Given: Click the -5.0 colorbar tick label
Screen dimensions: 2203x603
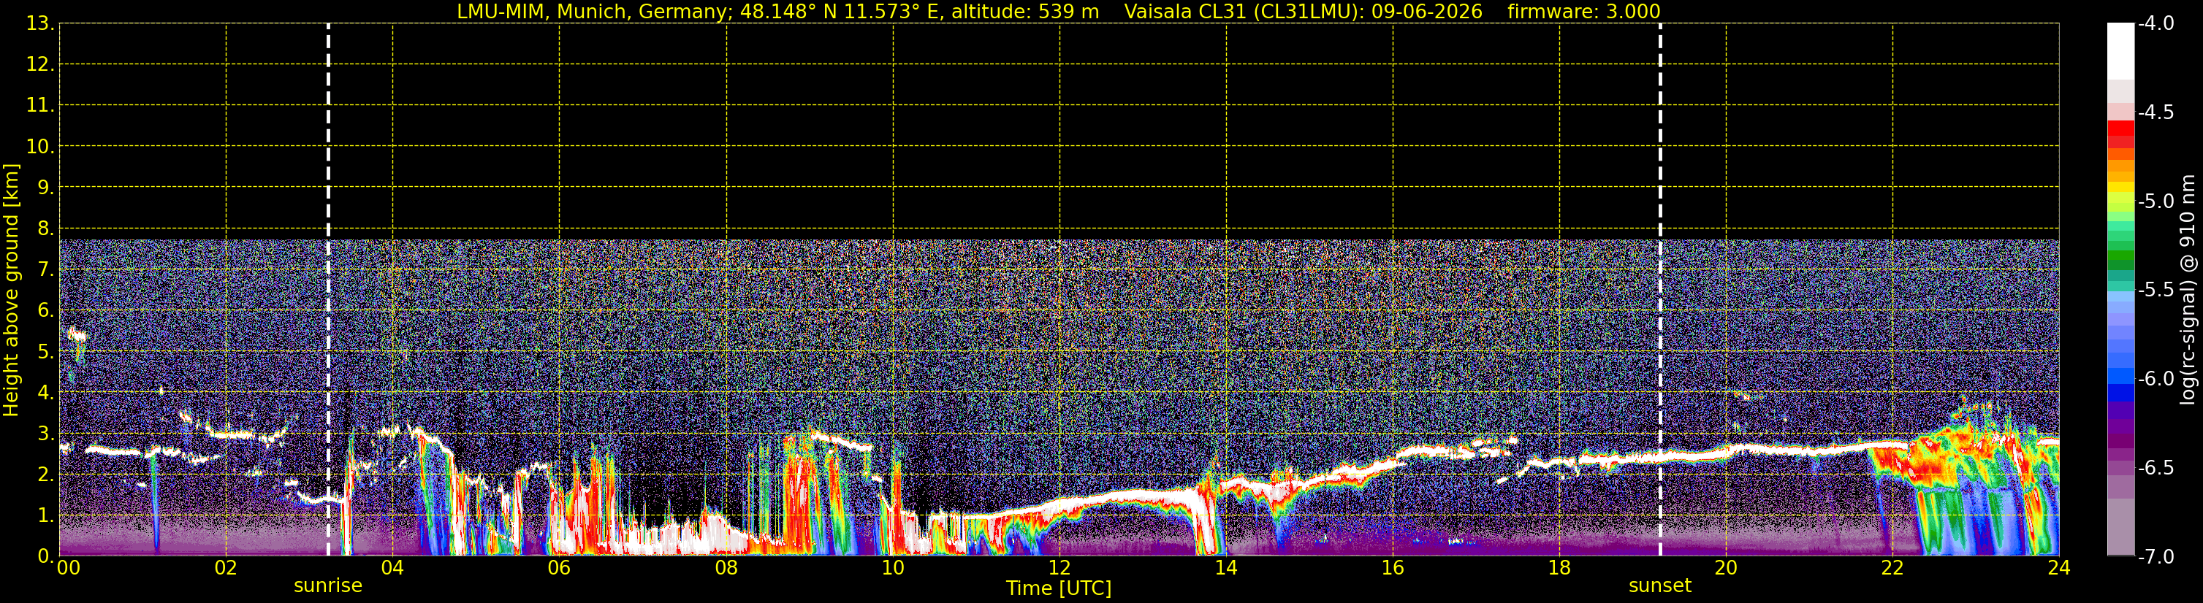Looking at the screenshot, I should click(x=2155, y=201).
